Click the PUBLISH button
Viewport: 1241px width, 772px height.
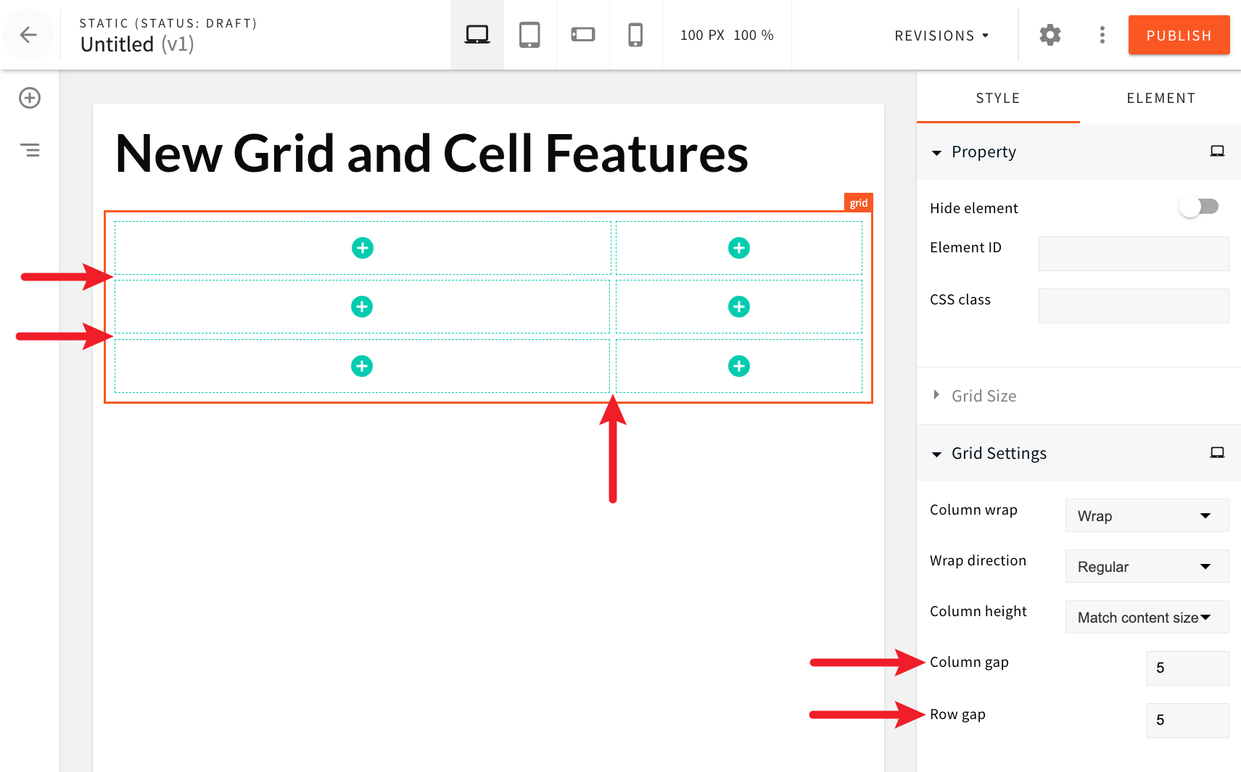1178,34
